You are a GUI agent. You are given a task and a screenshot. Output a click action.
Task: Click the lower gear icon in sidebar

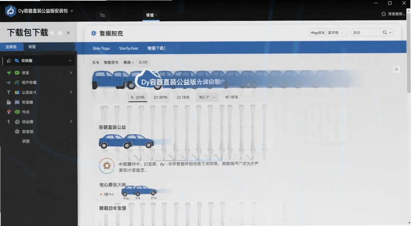pyautogui.click(x=17, y=131)
